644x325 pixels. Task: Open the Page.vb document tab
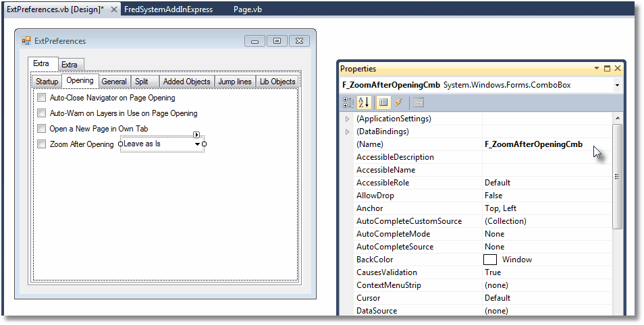tap(247, 9)
